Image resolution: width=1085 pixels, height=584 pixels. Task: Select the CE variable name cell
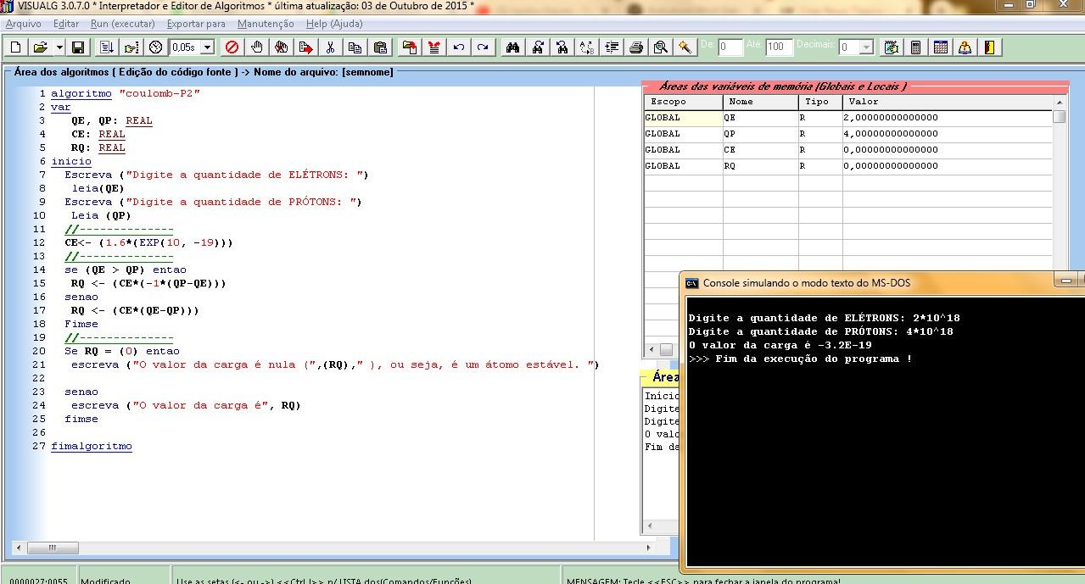[x=761, y=150]
